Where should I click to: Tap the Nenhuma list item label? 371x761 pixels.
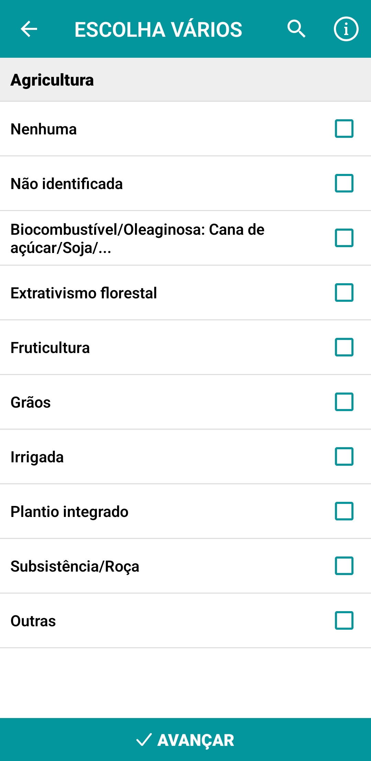44,129
